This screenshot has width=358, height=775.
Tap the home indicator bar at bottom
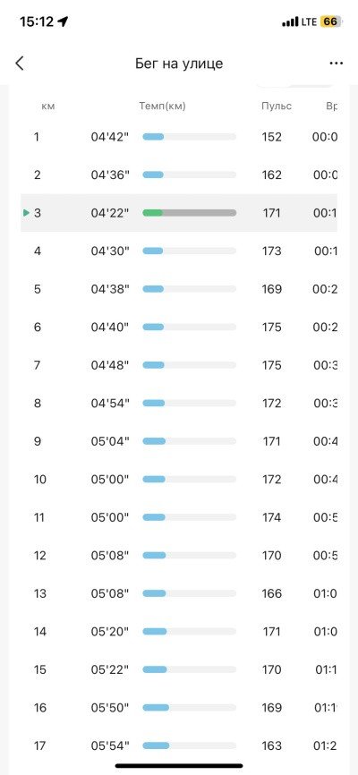point(179,766)
